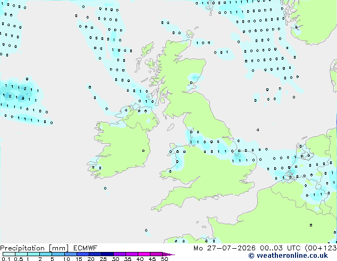Click the 1–2 mm legend swatch

33,254
